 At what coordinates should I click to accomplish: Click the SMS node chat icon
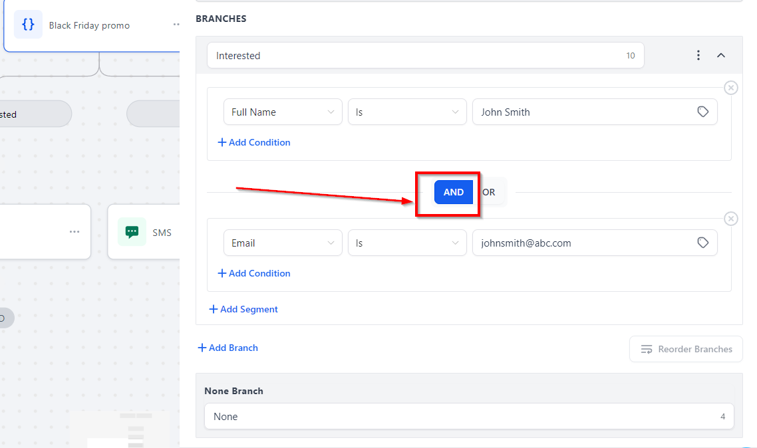[132, 232]
